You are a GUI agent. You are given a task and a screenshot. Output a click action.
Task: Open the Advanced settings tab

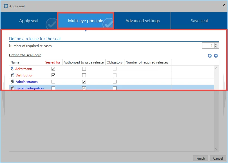(142, 21)
